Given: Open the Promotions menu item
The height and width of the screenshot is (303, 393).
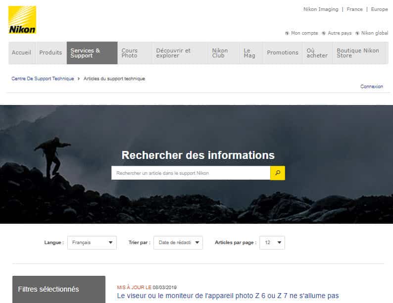Looking at the screenshot, I should point(283,52).
